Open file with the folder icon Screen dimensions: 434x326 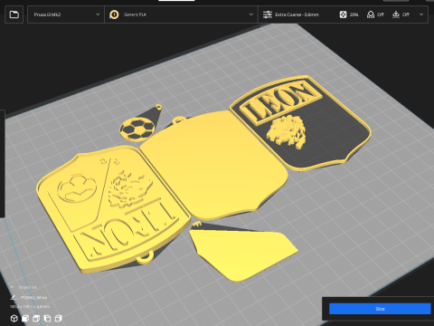pyautogui.click(x=14, y=14)
